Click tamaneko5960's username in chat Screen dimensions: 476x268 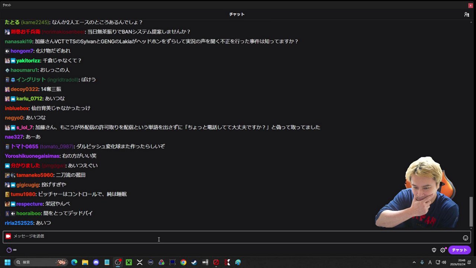(x=35, y=175)
